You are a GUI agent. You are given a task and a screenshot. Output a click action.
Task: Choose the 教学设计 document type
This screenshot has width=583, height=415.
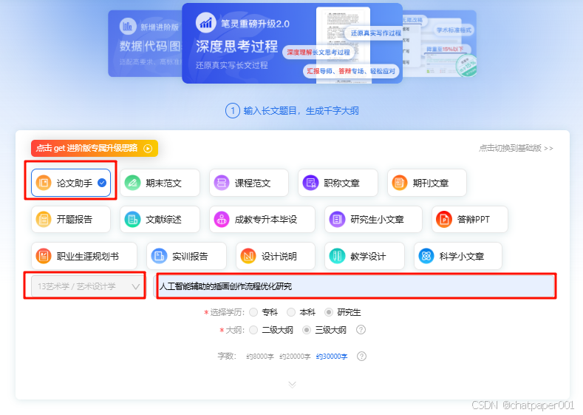364,256
